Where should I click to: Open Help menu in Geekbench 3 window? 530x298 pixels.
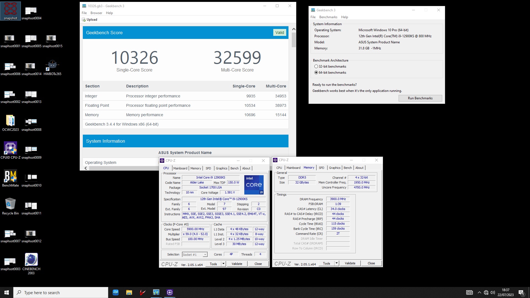(x=344, y=17)
